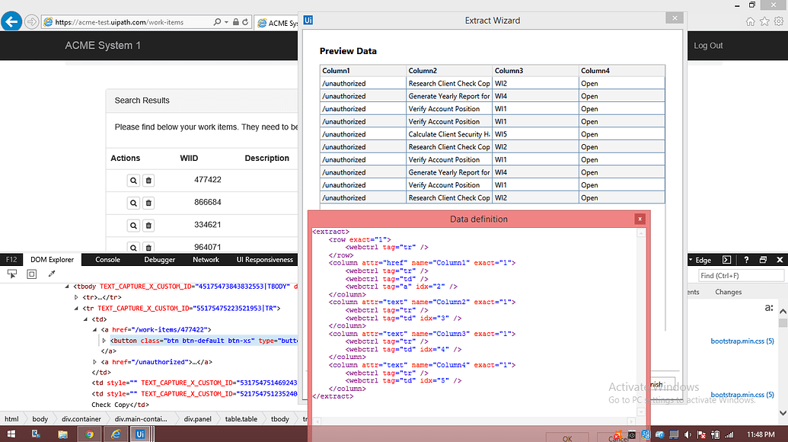Screen dimensions: 788x442
Task: Open the bootstrap.min.css (5) link
Action: coord(742,341)
